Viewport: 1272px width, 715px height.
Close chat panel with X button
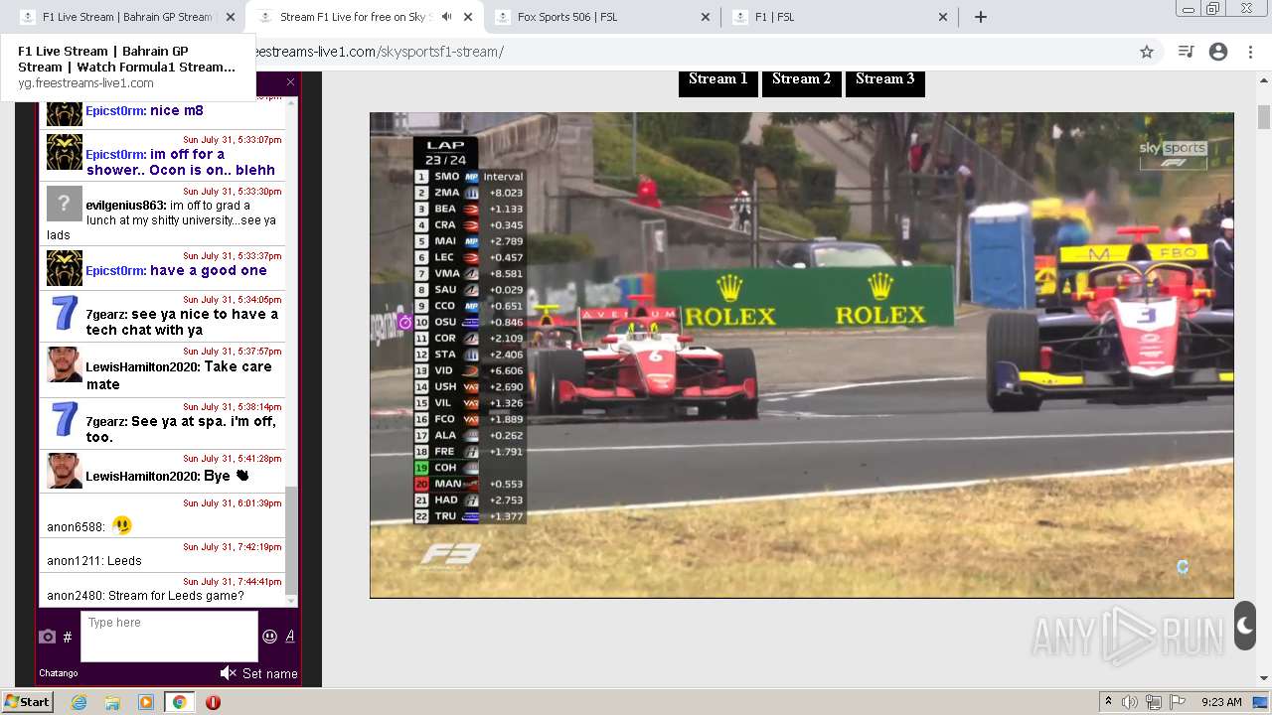290,82
